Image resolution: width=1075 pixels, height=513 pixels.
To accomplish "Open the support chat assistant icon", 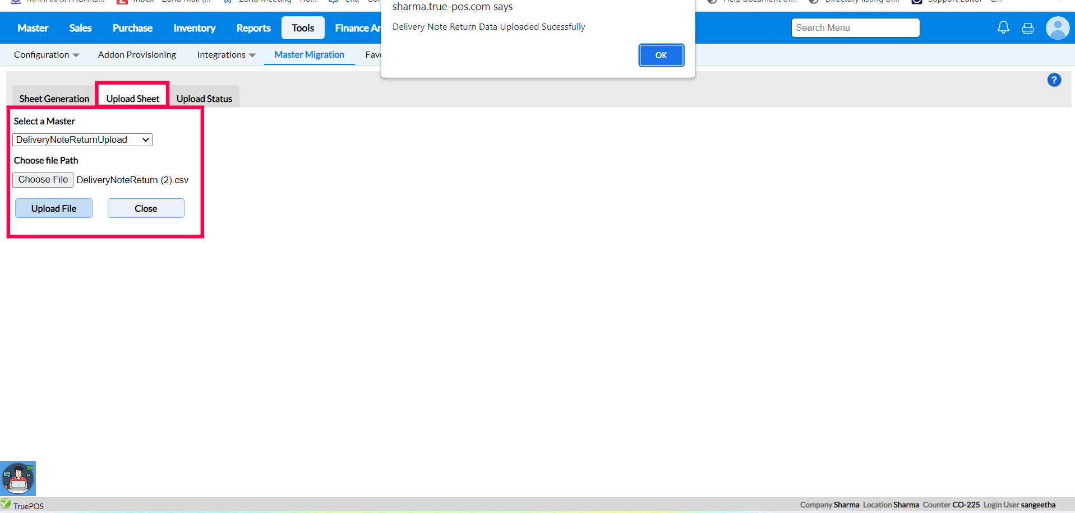I will pyautogui.click(x=18, y=478).
